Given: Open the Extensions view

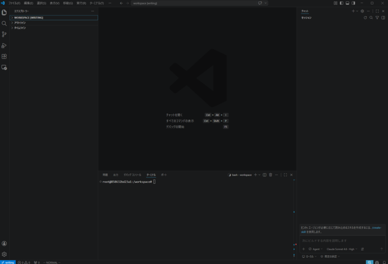Looking at the screenshot, I should click(x=4, y=57).
